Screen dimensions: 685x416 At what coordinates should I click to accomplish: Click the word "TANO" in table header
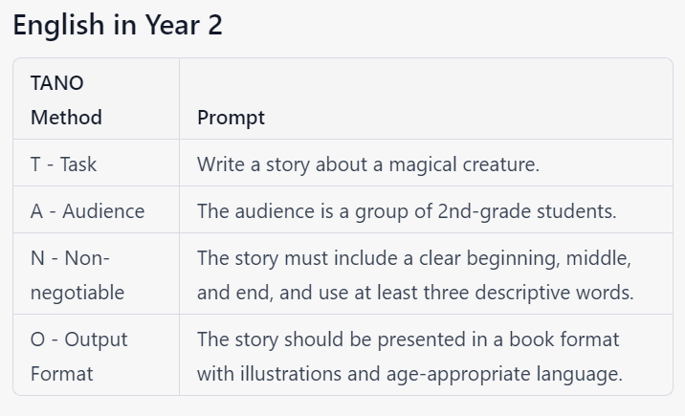point(57,83)
